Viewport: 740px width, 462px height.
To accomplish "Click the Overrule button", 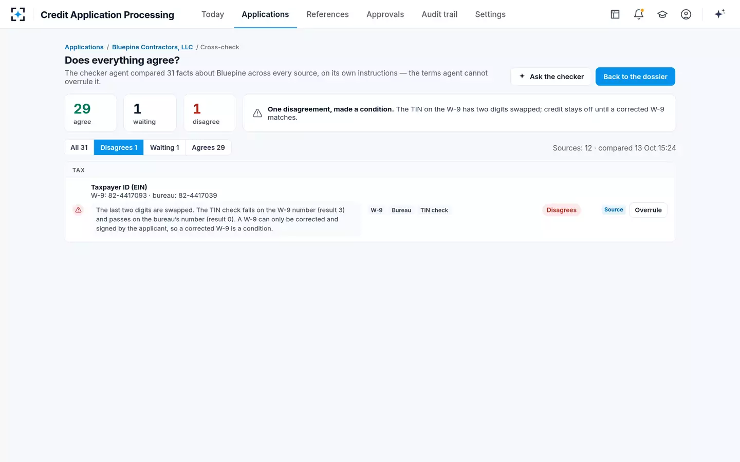I will click(649, 210).
